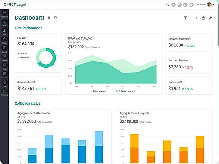This screenshot has height=164, width=219.
Task: Click the $2,180,000 Total Payable value
Action: [129, 121]
